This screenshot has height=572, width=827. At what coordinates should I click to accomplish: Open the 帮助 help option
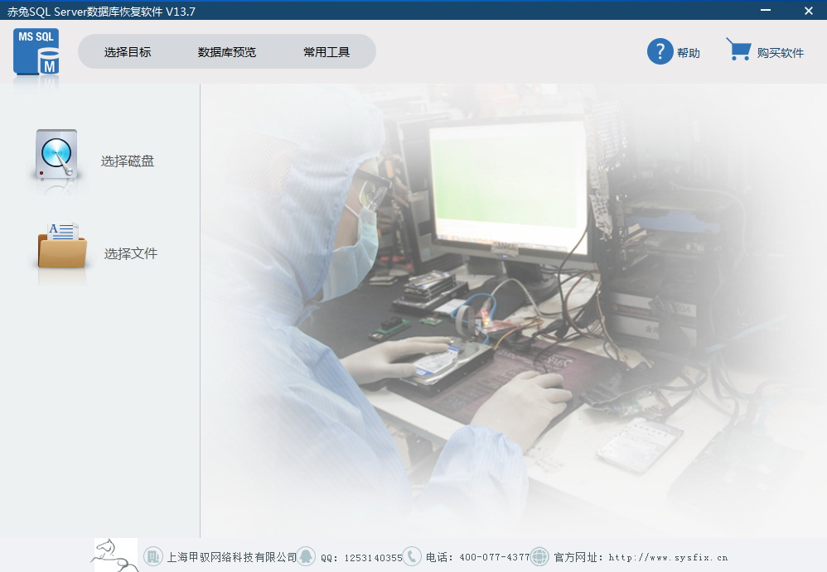(689, 51)
